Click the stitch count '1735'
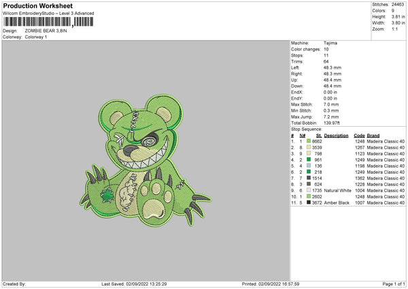 coord(317,190)
